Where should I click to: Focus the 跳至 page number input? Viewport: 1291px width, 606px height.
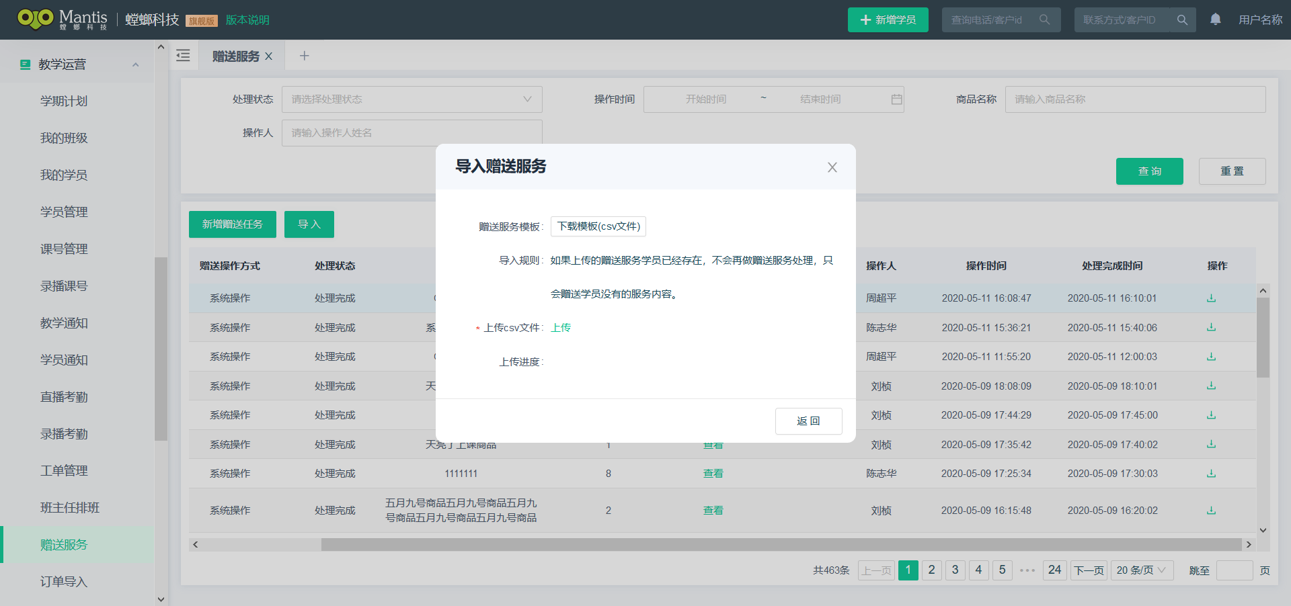click(x=1235, y=570)
